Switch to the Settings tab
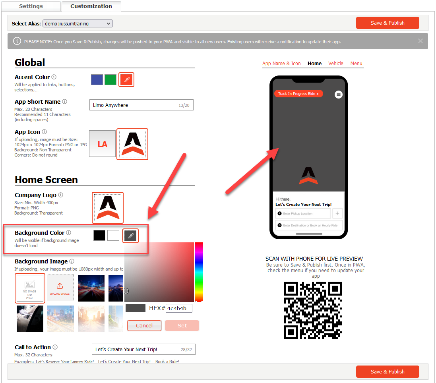 pos(31,6)
